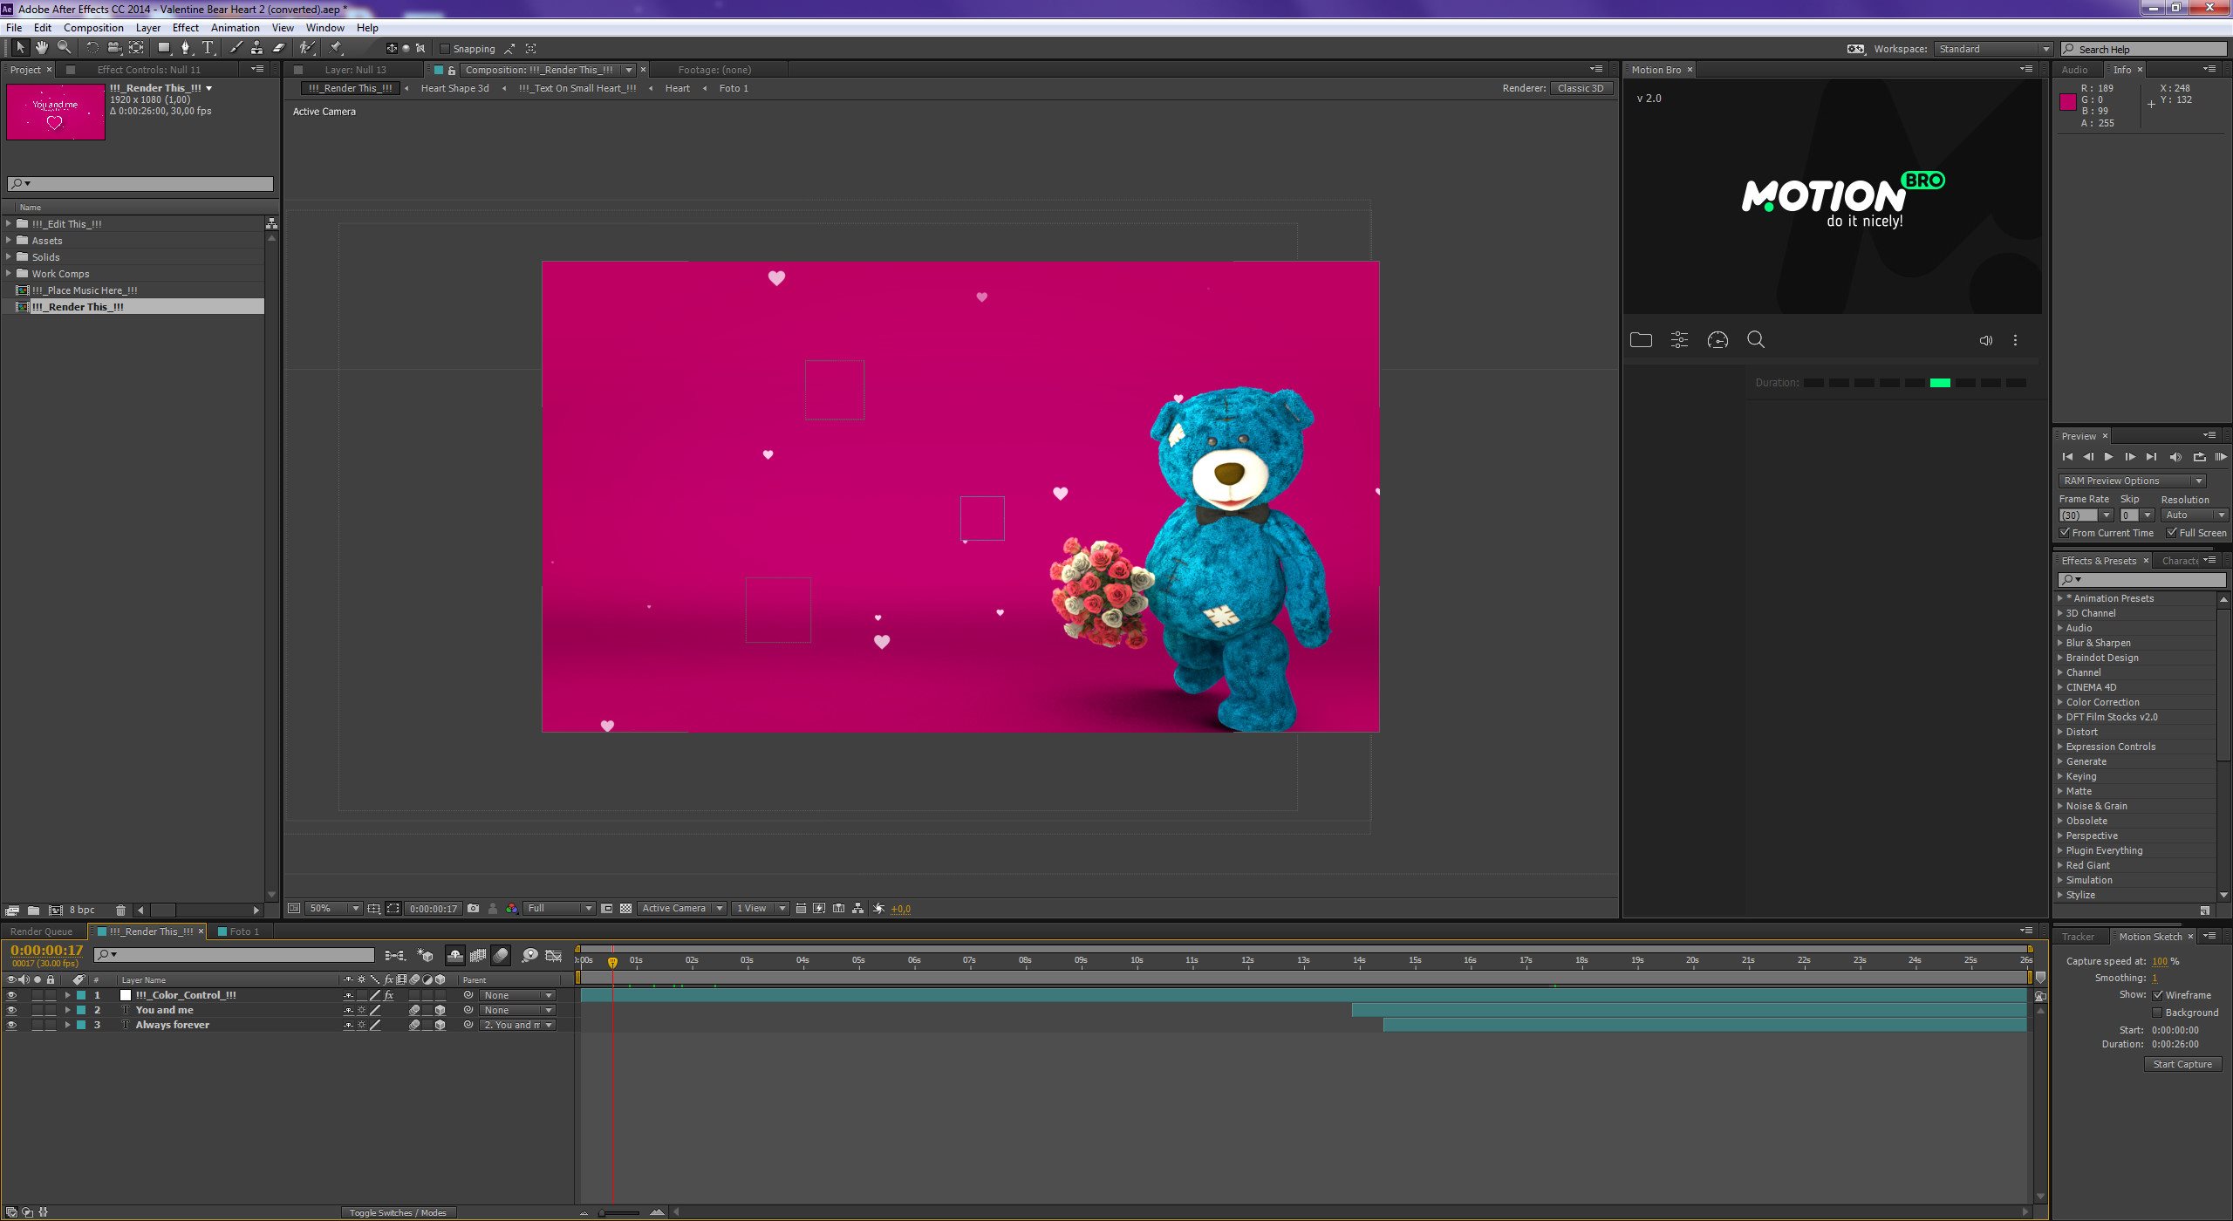Select the Pen tool
2233x1221 pixels.
[185, 48]
